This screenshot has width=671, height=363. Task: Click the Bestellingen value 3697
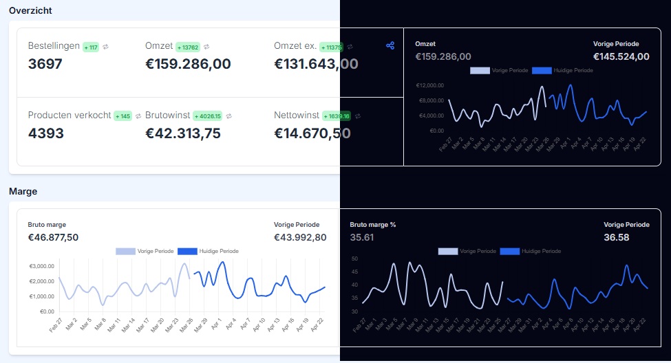coord(45,64)
